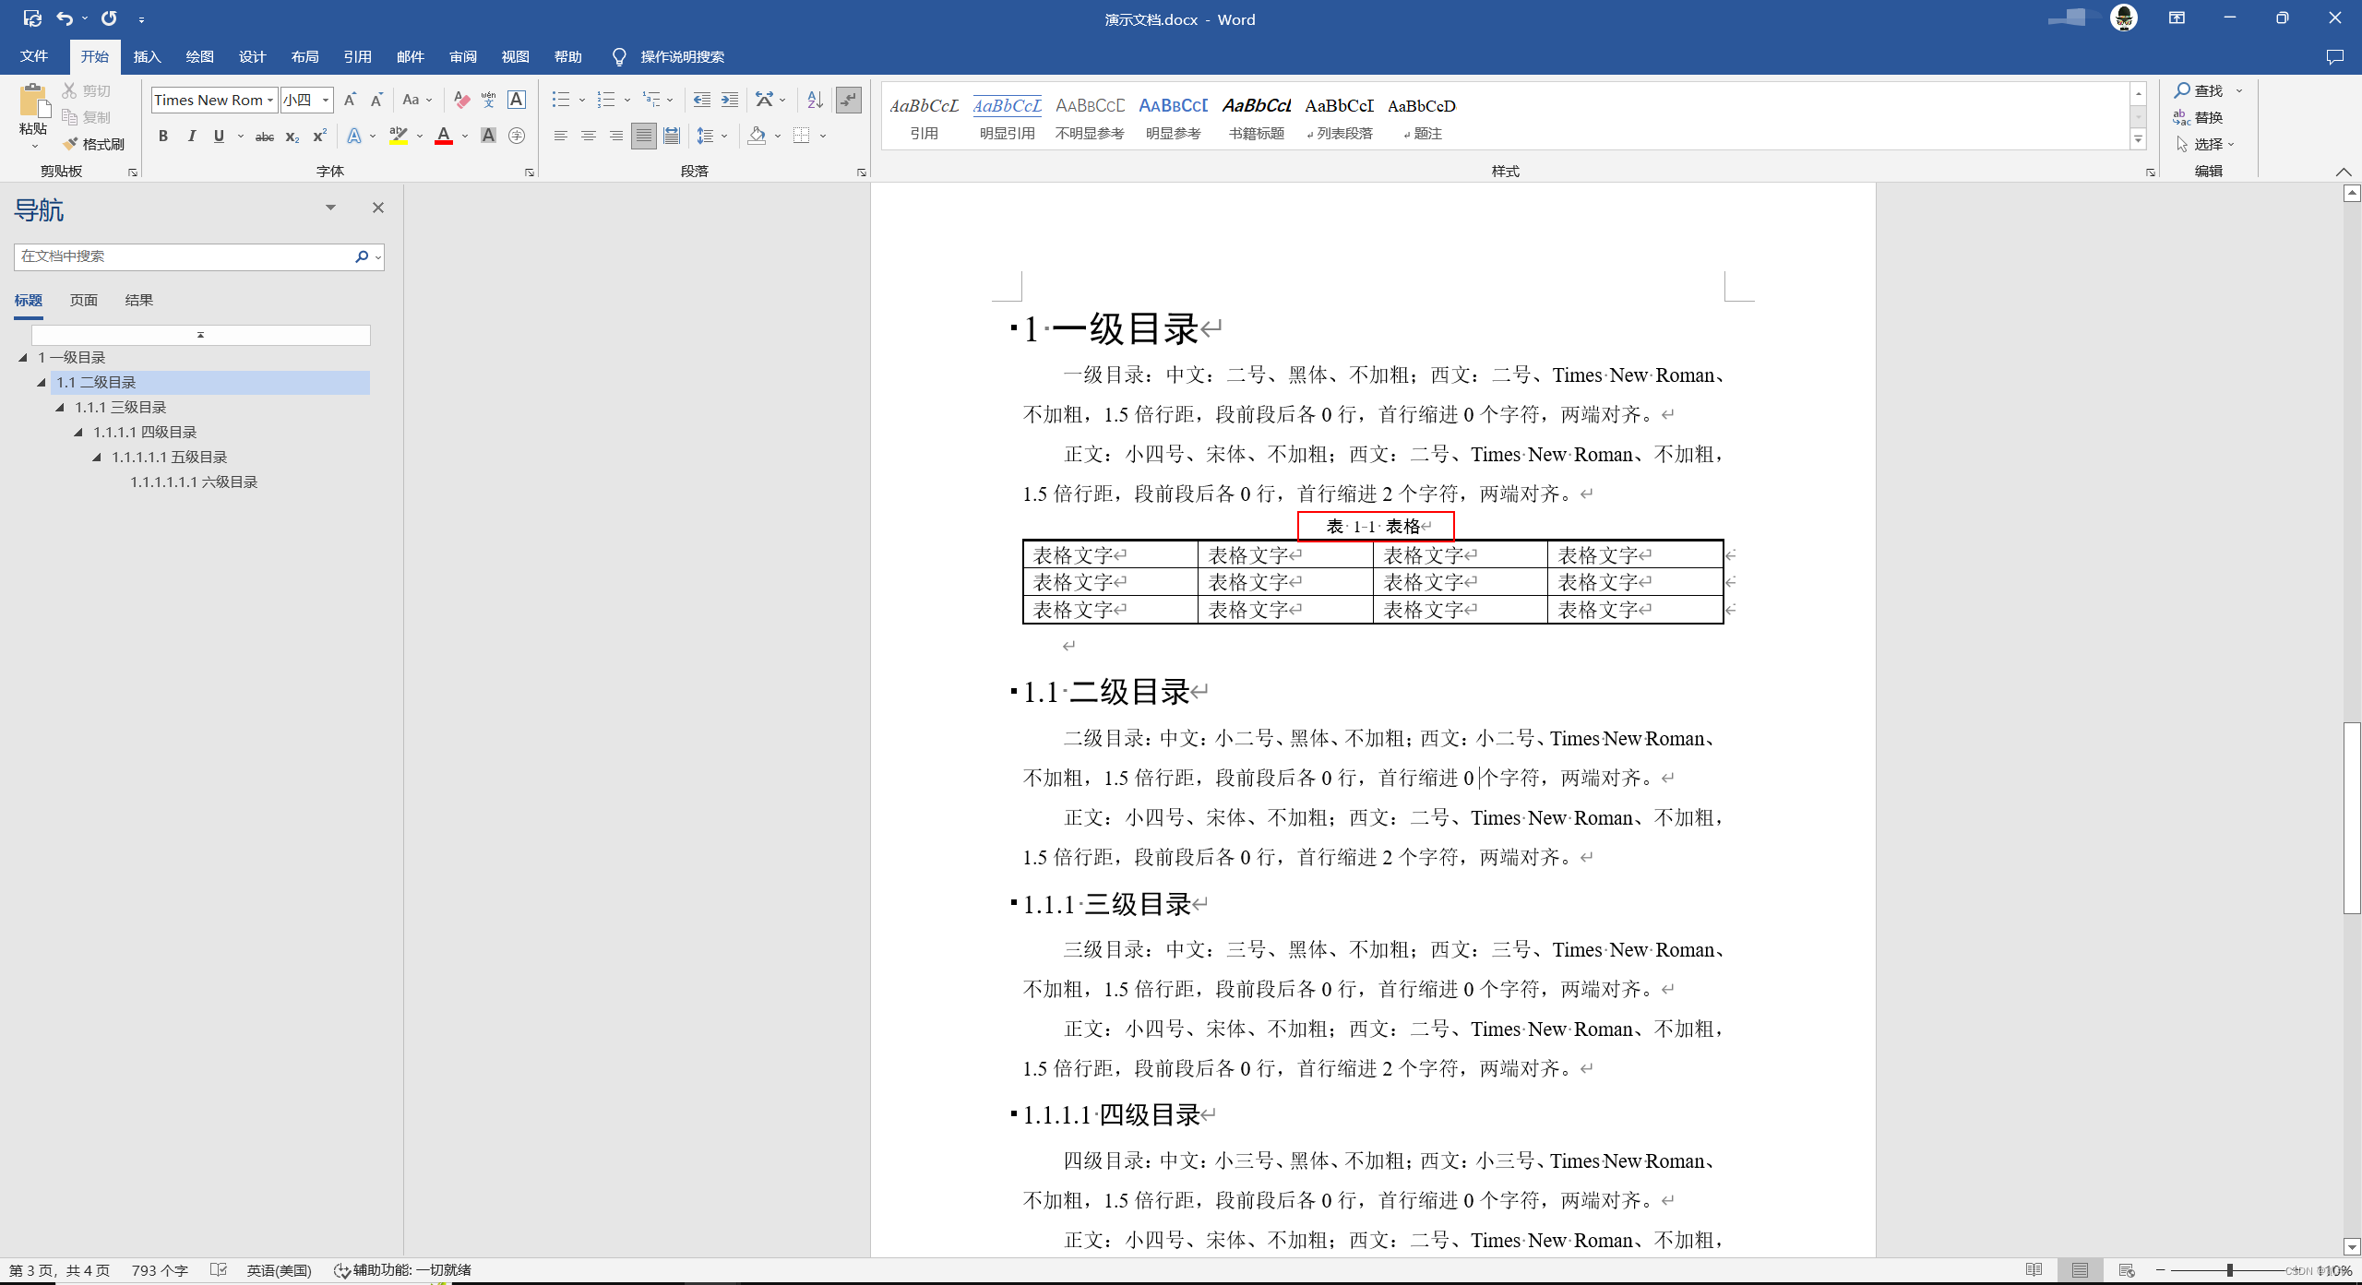Click the 替换 (Replace) button
This screenshot has width=2362, height=1285.
tap(2200, 117)
